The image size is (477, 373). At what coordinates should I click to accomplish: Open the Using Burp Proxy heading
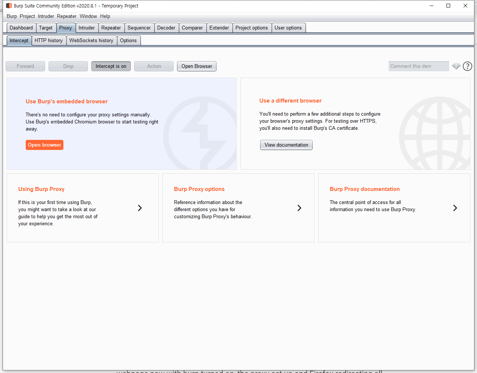[x=41, y=189]
